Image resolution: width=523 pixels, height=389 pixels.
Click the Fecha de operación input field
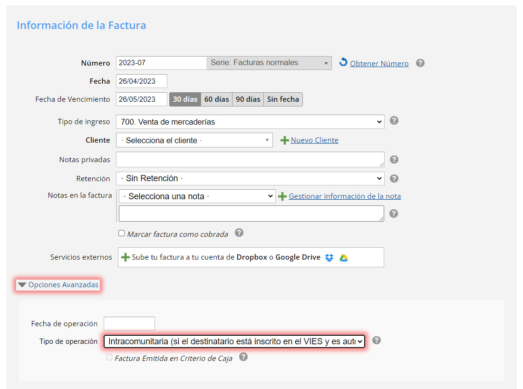coord(129,323)
